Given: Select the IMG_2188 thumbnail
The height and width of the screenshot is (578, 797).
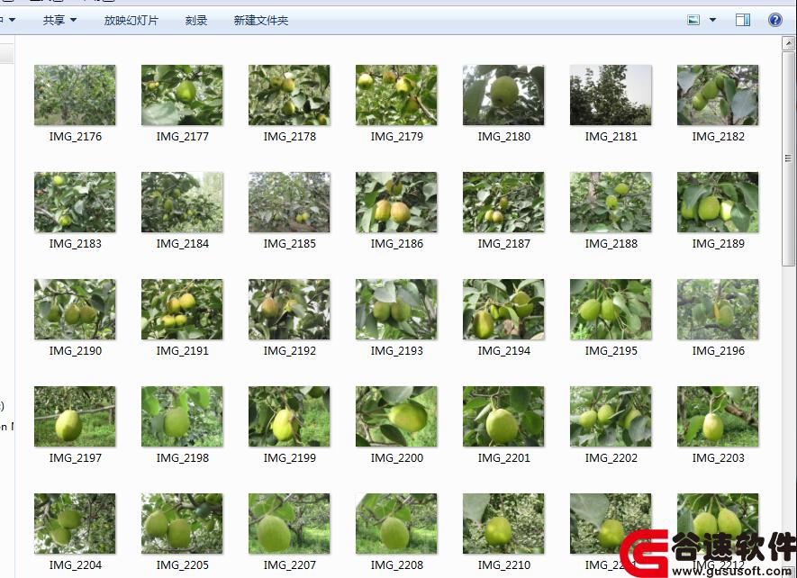Looking at the screenshot, I should (611, 203).
